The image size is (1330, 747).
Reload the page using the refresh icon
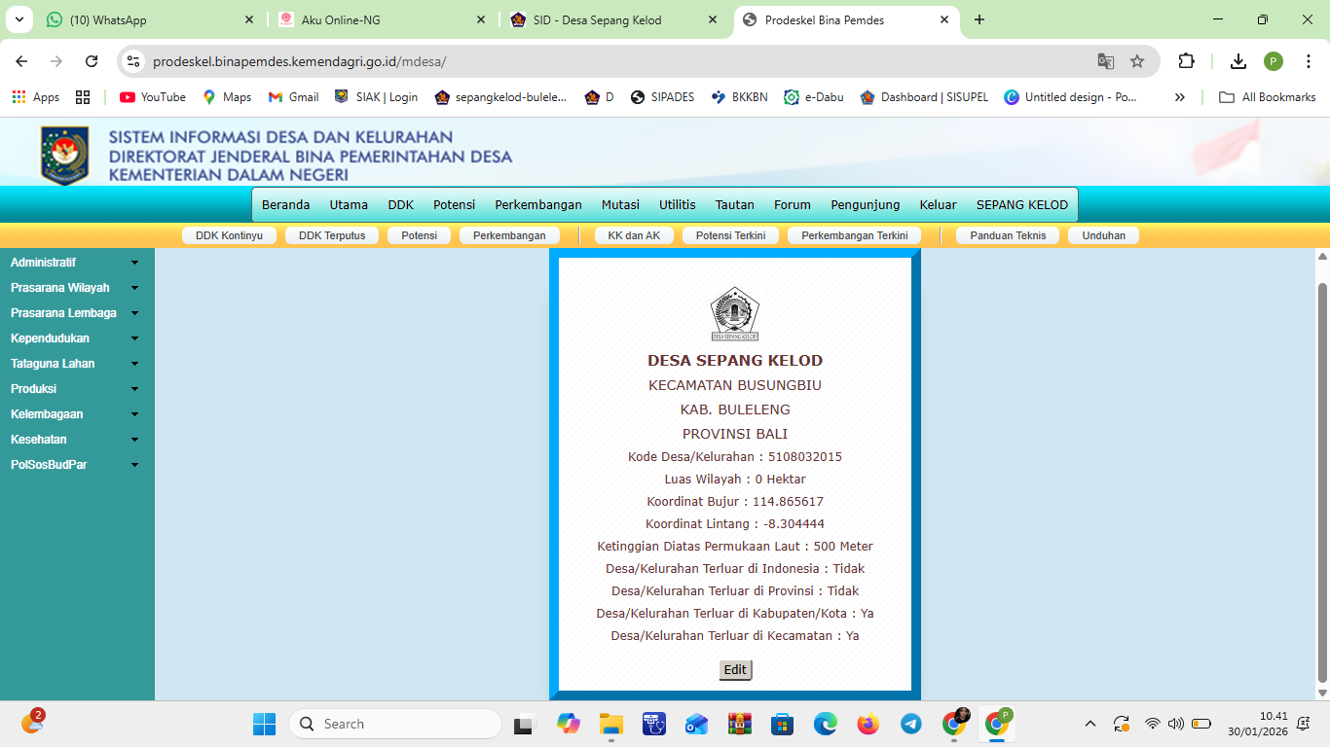[92, 61]
